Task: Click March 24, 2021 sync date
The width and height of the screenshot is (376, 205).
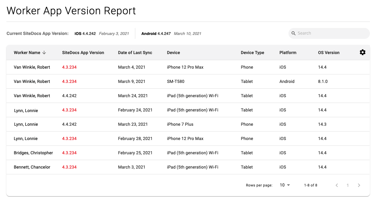Action: (x=133, y=96)
